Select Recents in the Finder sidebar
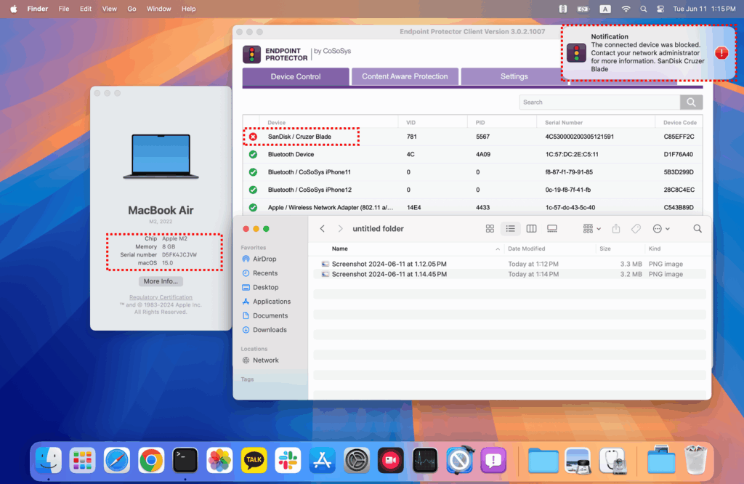Image resolution: width=744 pixels, height=484 pixels. 265,273
